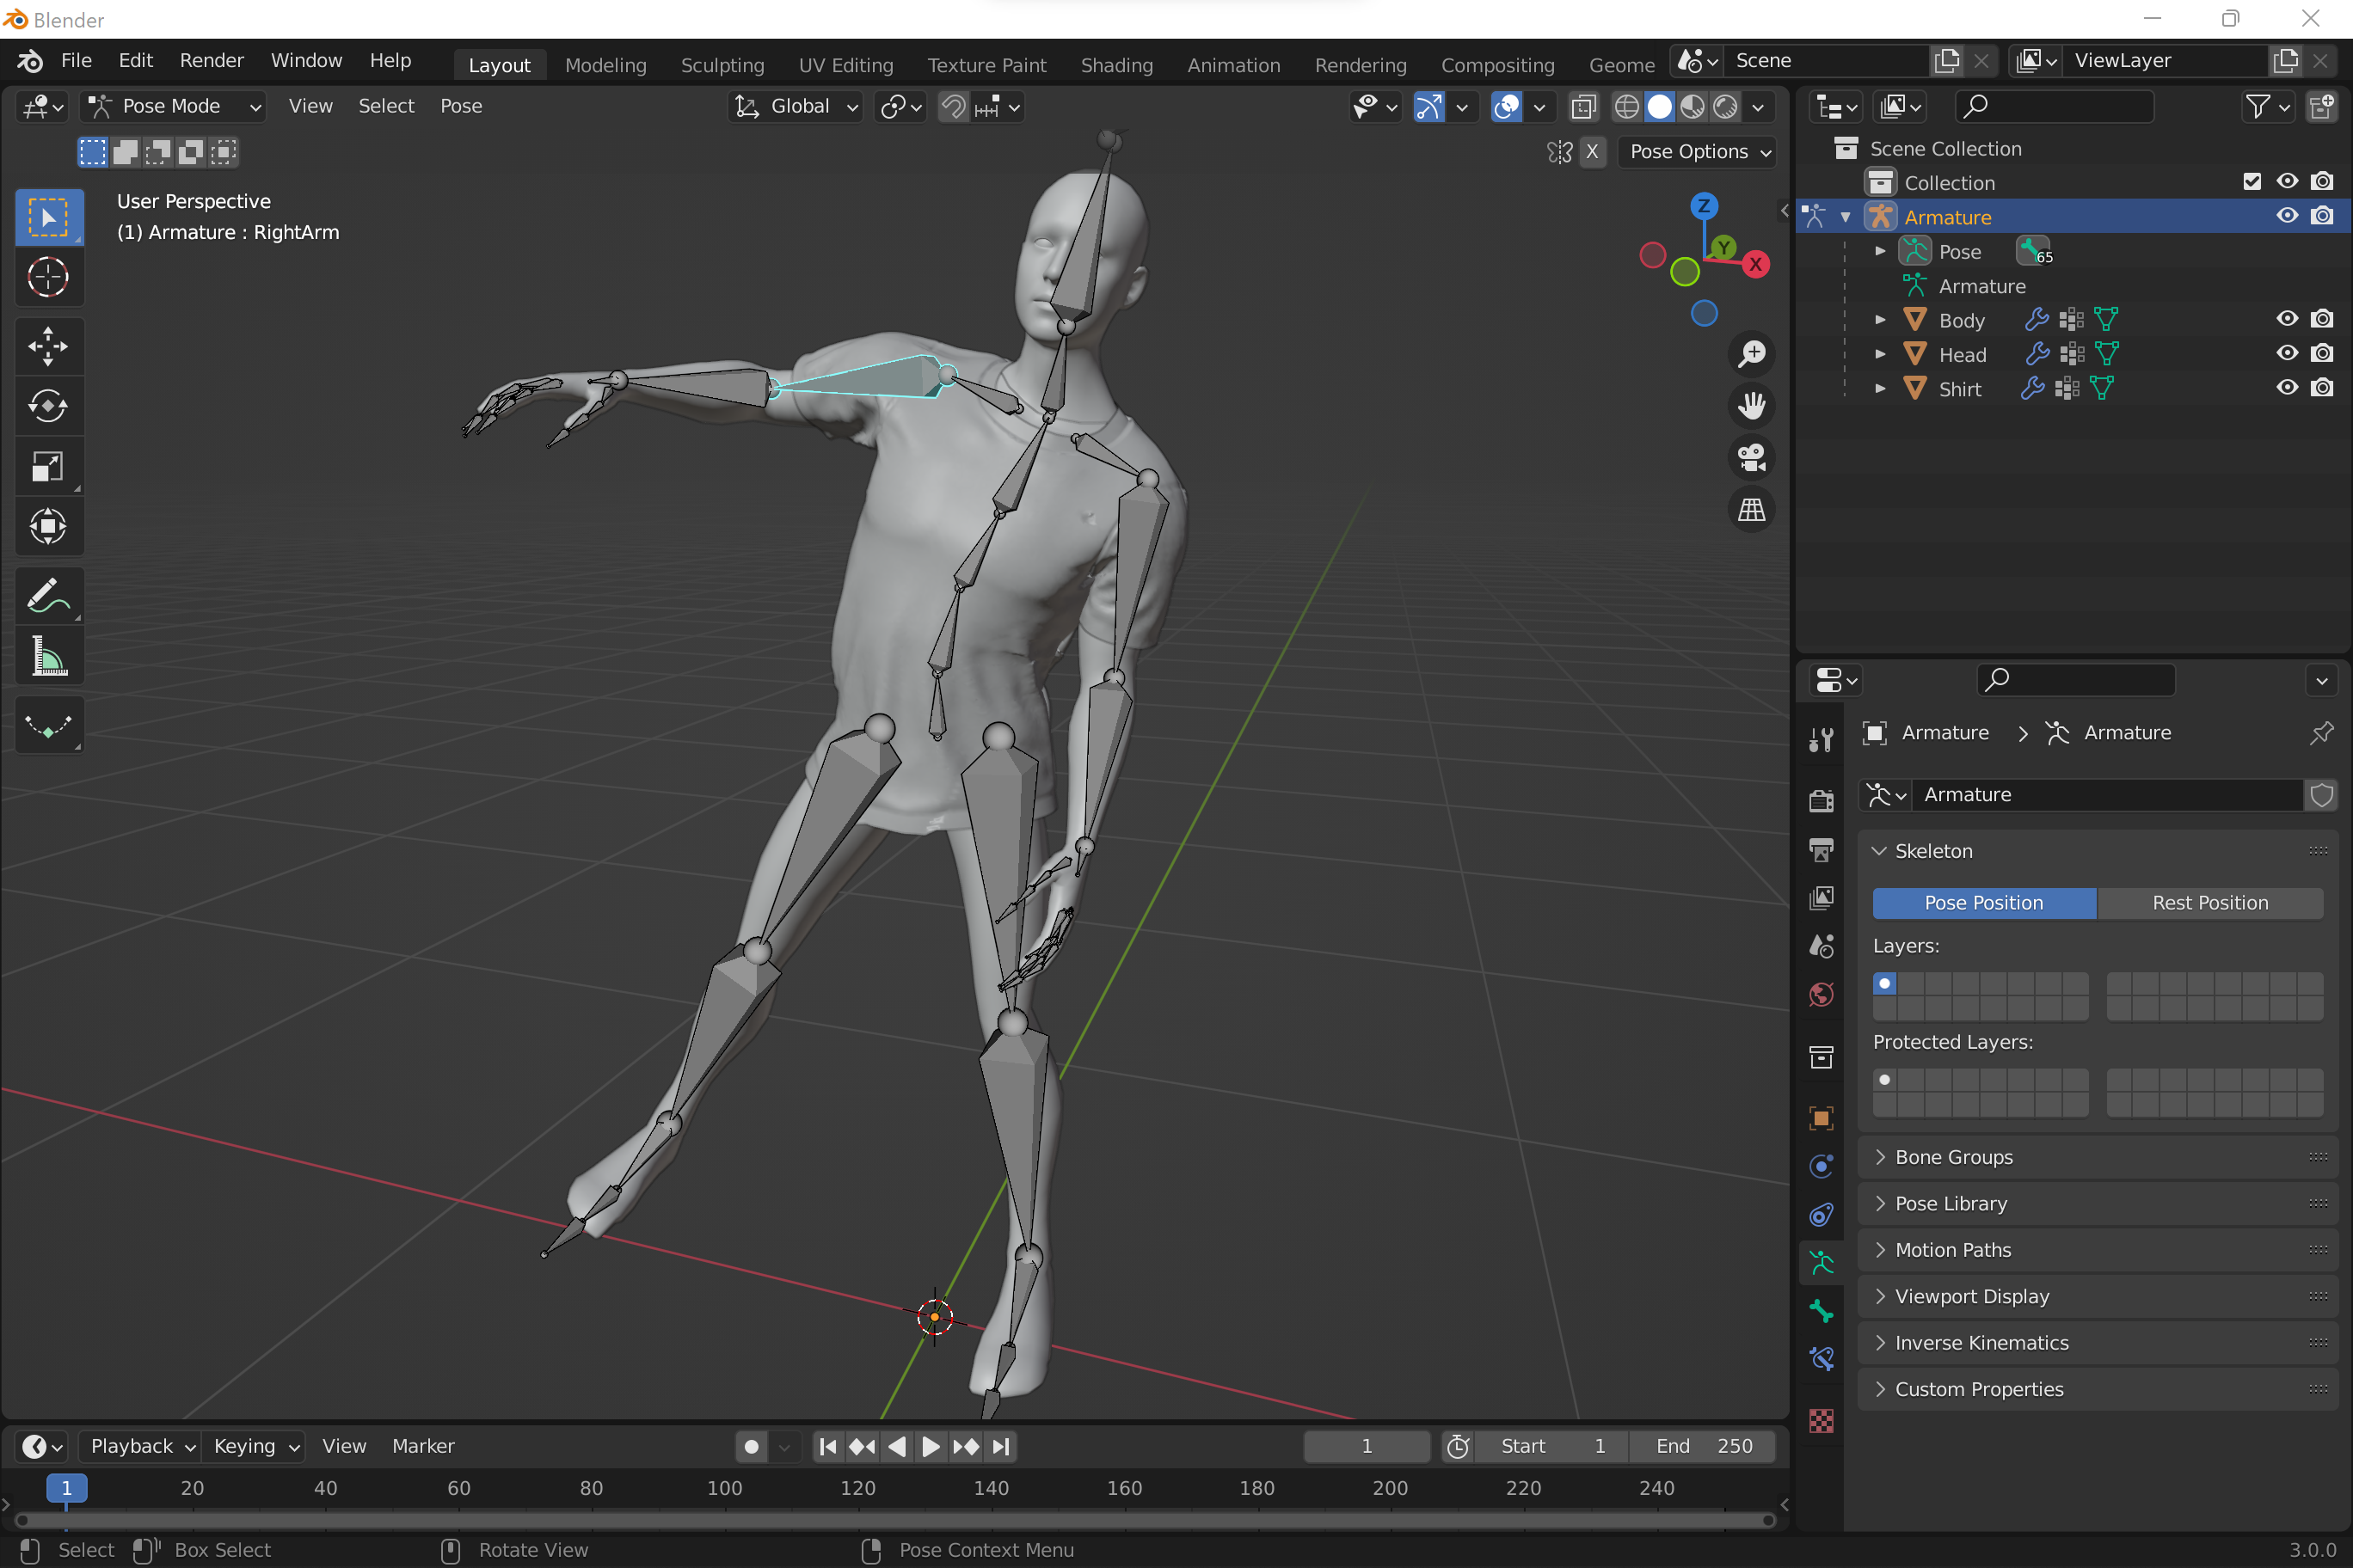Select the Rotate tool
The width and height of the screenshot is (2353, 1568).
(48, 405)
